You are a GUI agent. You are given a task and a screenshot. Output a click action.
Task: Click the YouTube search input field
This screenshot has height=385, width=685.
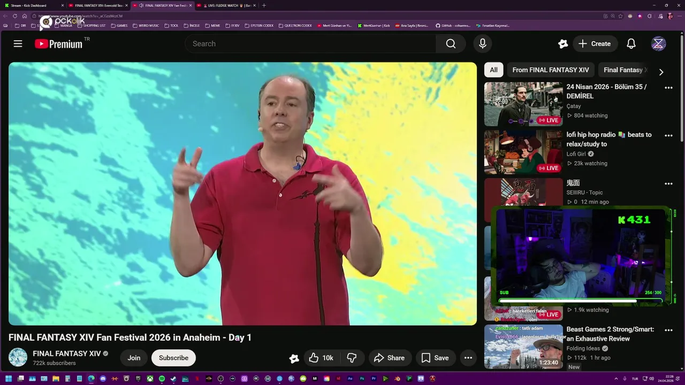[x=310, y=44]
